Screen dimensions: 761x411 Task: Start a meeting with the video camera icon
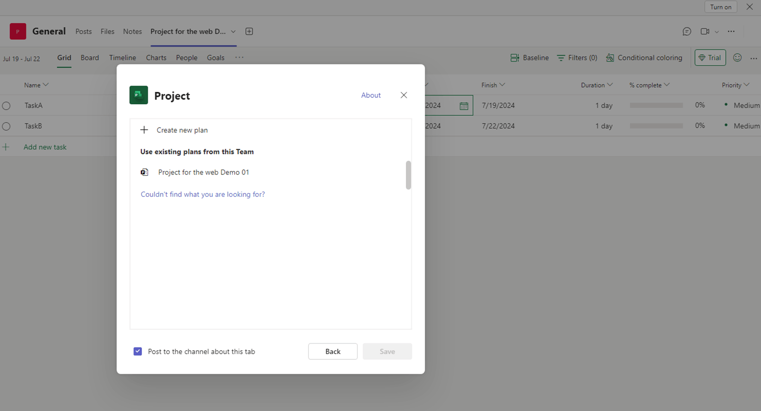705,31
